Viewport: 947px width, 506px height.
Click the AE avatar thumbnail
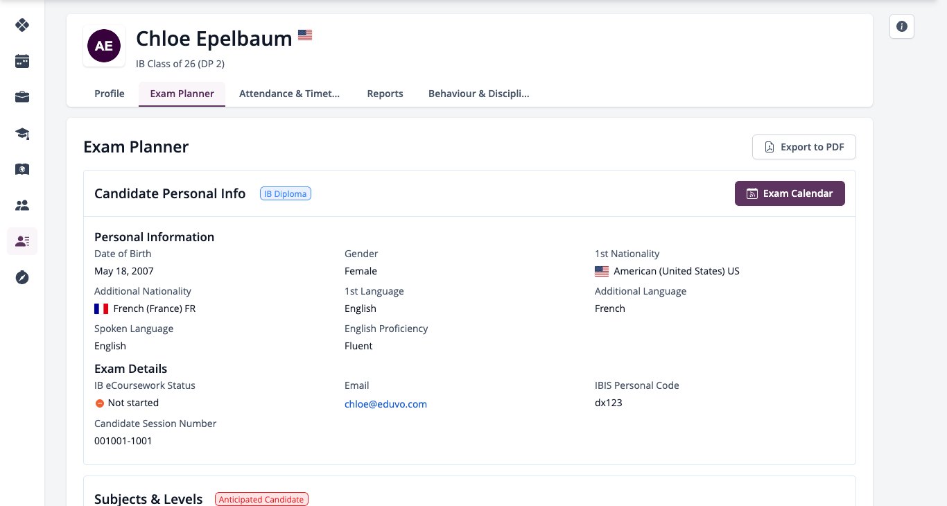(104, 46)
